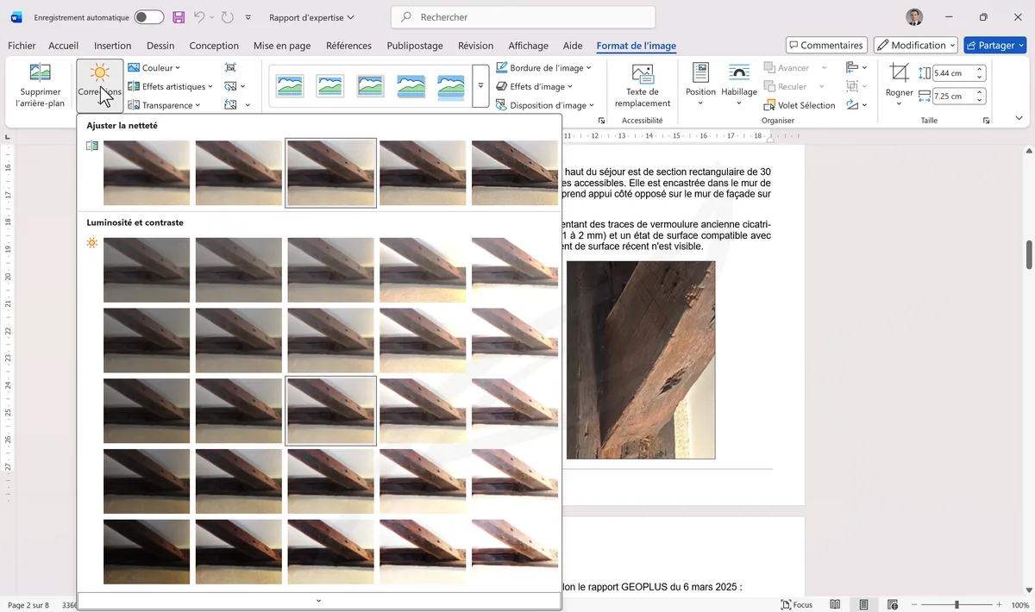
Task: Toggle Enregistrement automatique switch
Action: (148, 17)
